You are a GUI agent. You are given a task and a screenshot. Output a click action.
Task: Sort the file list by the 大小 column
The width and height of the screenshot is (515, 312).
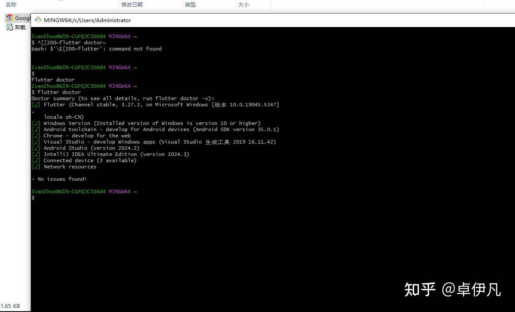244,4
